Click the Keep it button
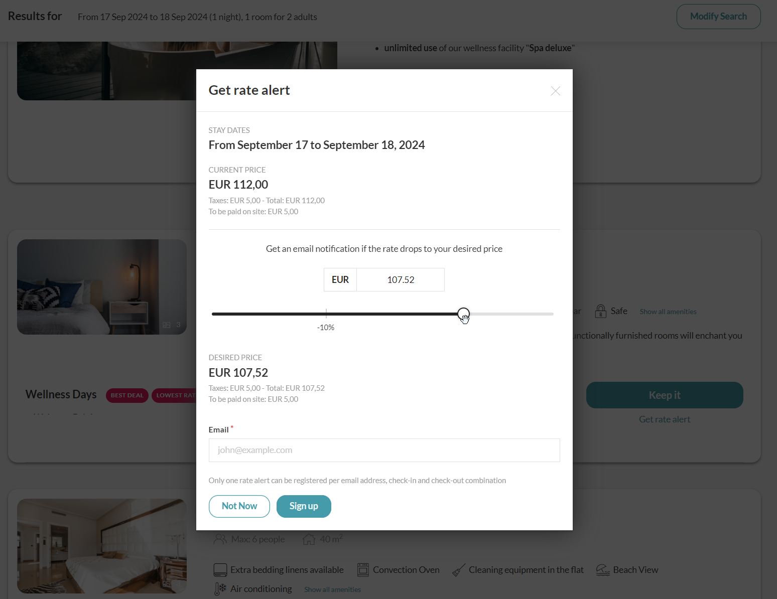This screenshot has height=599, width=777. point(664,395)
